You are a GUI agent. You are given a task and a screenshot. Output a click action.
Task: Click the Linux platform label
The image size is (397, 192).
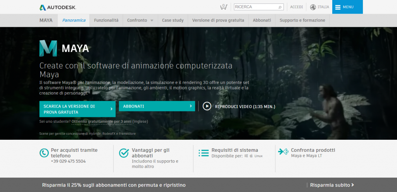259,156
